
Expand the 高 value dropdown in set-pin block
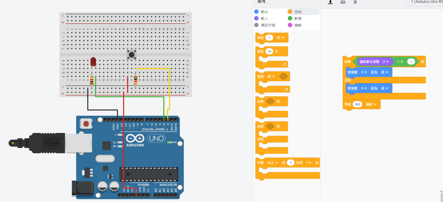coord(385,72)
